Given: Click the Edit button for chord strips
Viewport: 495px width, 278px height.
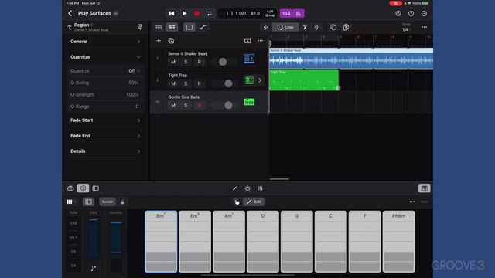Looking at the screenshot, I should coord(254,202).
